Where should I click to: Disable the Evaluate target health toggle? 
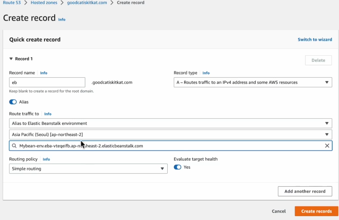177,167
